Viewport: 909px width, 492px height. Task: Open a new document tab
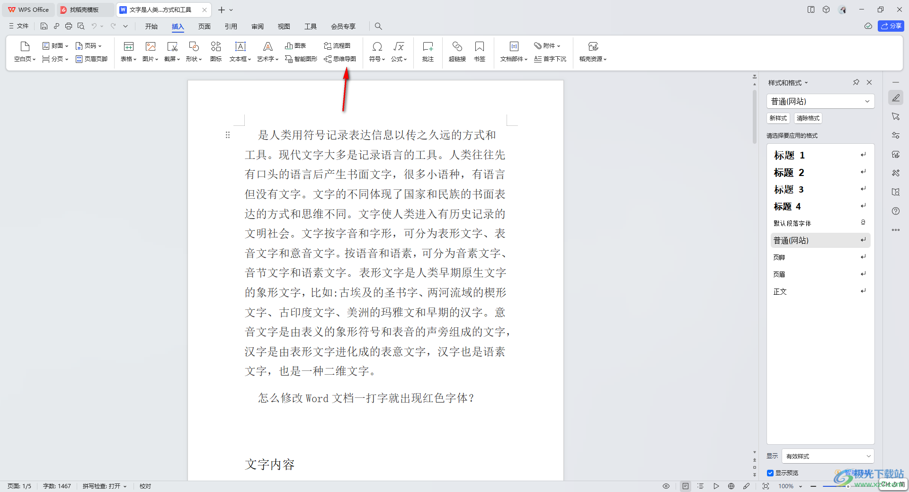[x=221, y=10]
